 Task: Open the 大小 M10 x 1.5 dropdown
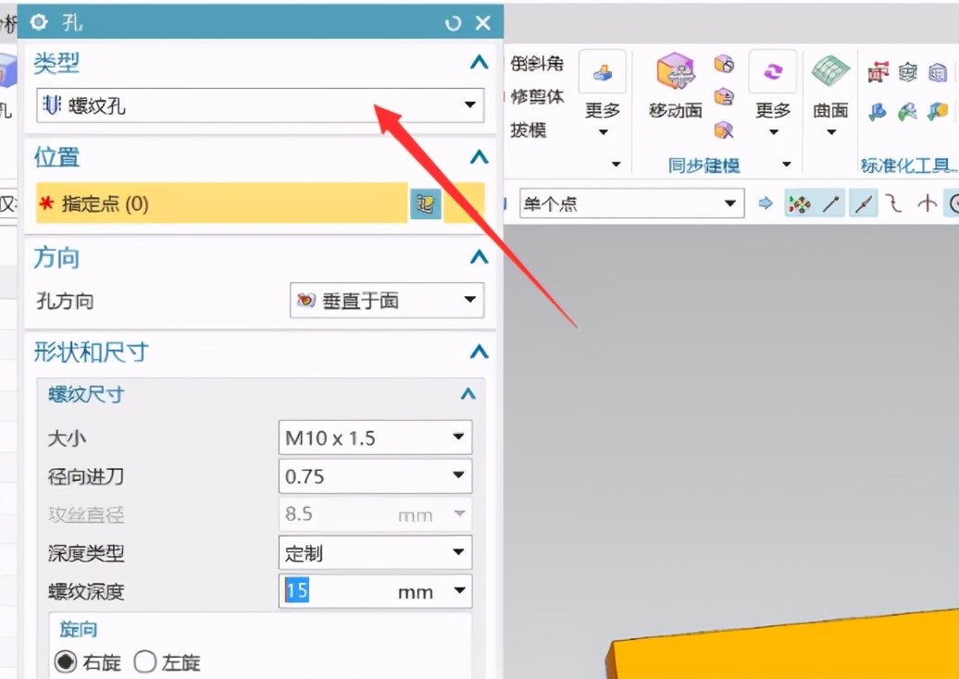(x=375, y=438)
